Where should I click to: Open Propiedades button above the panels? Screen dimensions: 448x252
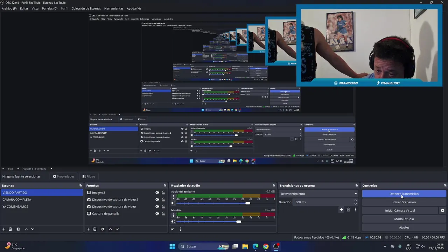click(x=63, y=176)
